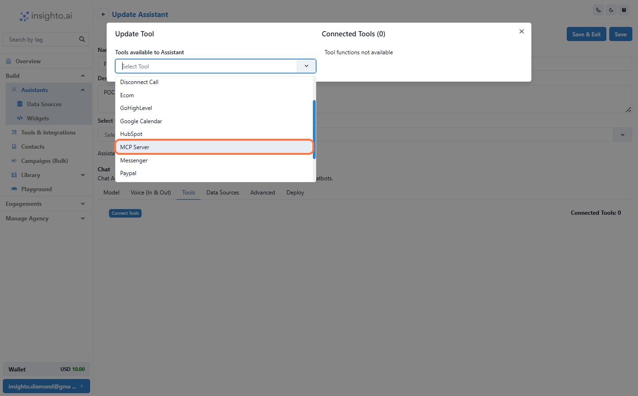
Task: Click the search magnifier icon
Action: pos(82,39)
